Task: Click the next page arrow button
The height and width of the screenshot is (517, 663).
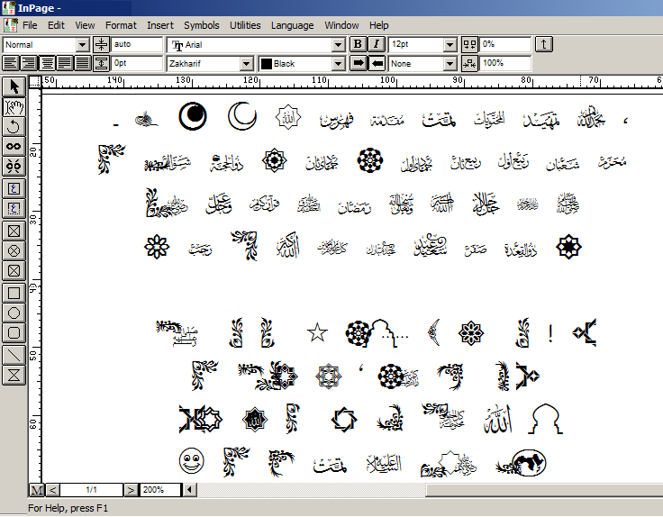Action: coord(132,490)
